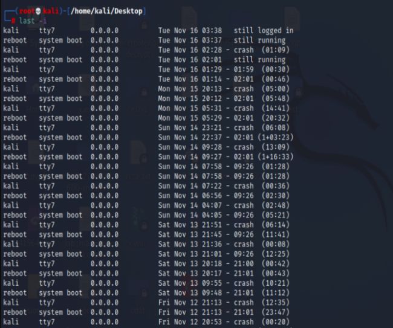The height and width of the screenshot is (328, 393).
Task: Click the 'Sun Nov 14 22:37' boot time
Action: 190,138
